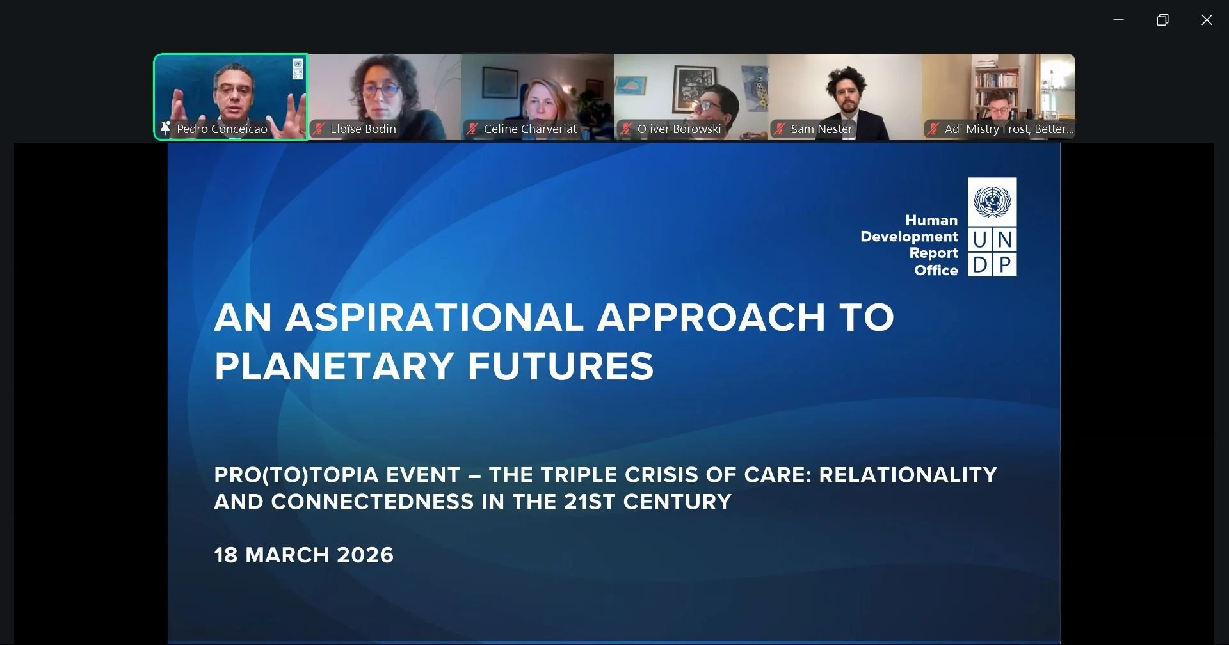Click the UNDP logo on the slide
Image resolution: width=1229 pixels, height=645 pixels.
pyautogui.click(x=992, y=227)
